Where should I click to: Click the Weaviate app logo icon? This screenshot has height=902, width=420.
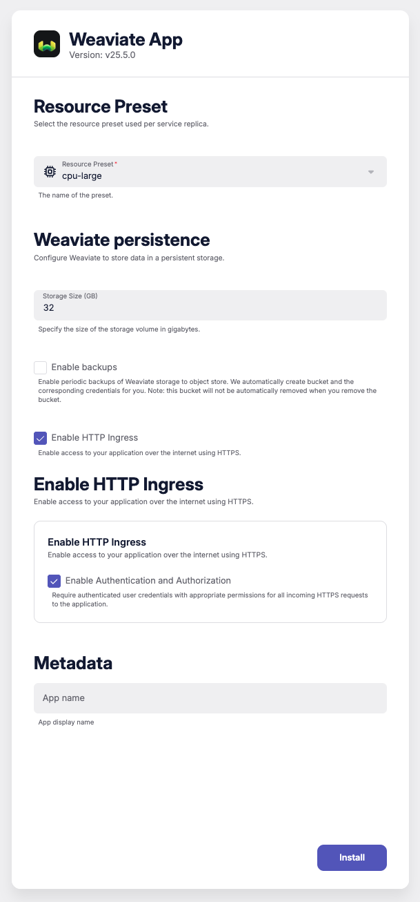pos(47,44)
